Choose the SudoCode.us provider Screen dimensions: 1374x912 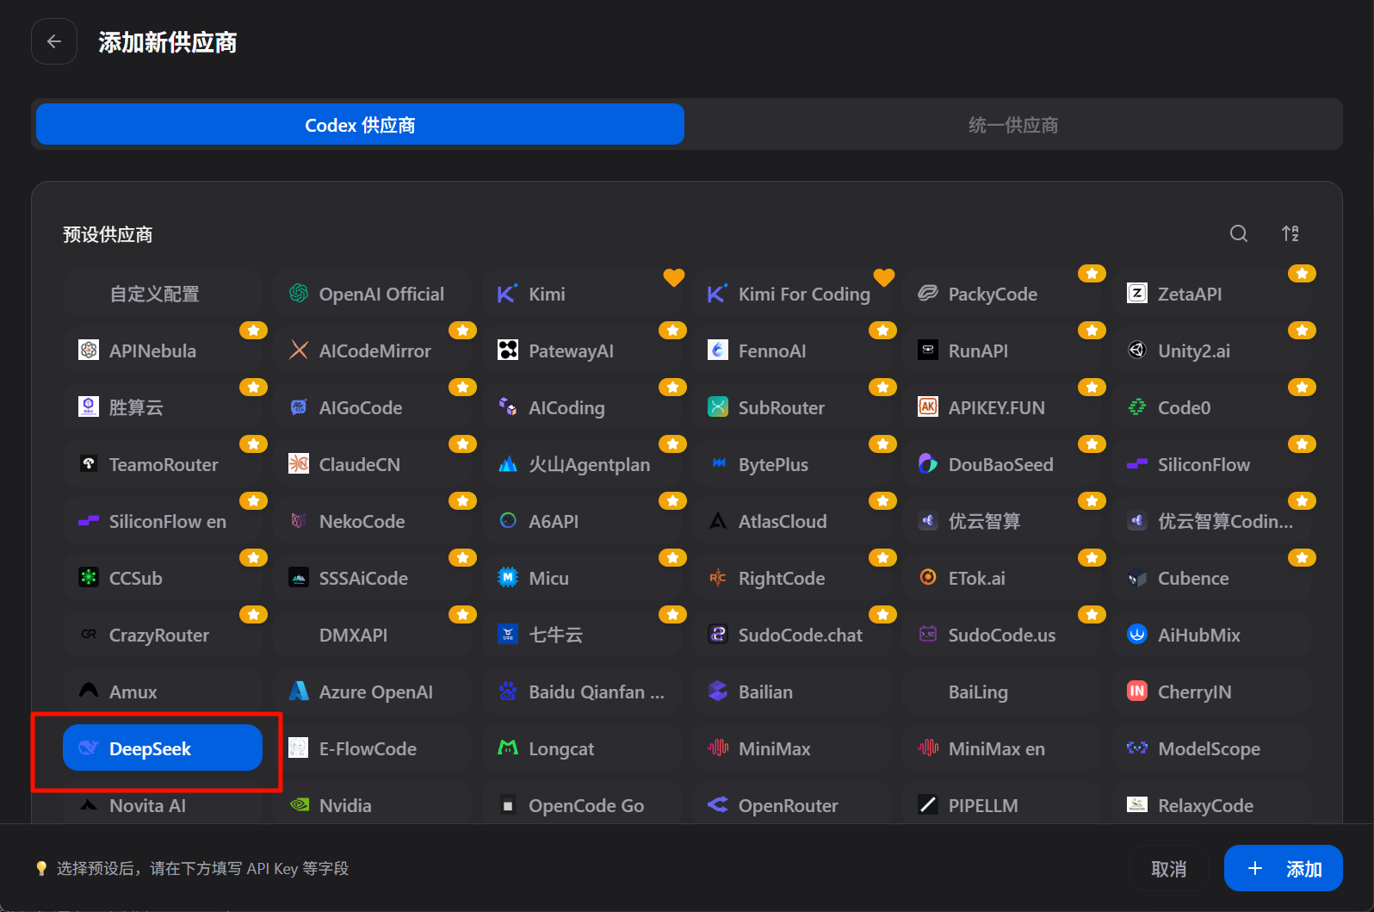point(1002,636)
